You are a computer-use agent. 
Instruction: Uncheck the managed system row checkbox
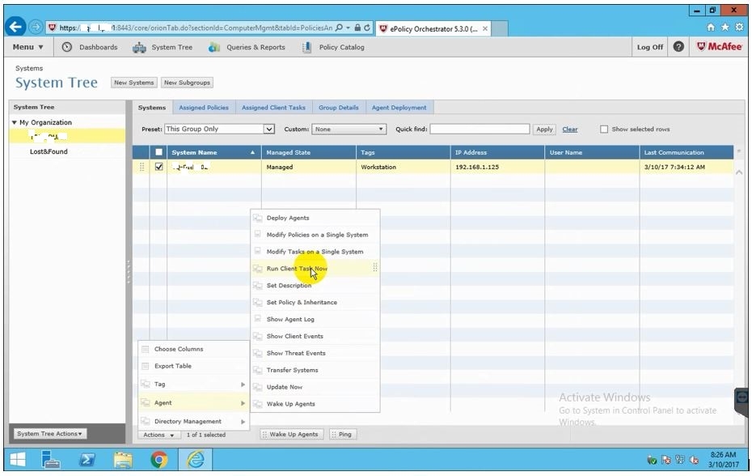pyautogui.click(x=158, y=168)
